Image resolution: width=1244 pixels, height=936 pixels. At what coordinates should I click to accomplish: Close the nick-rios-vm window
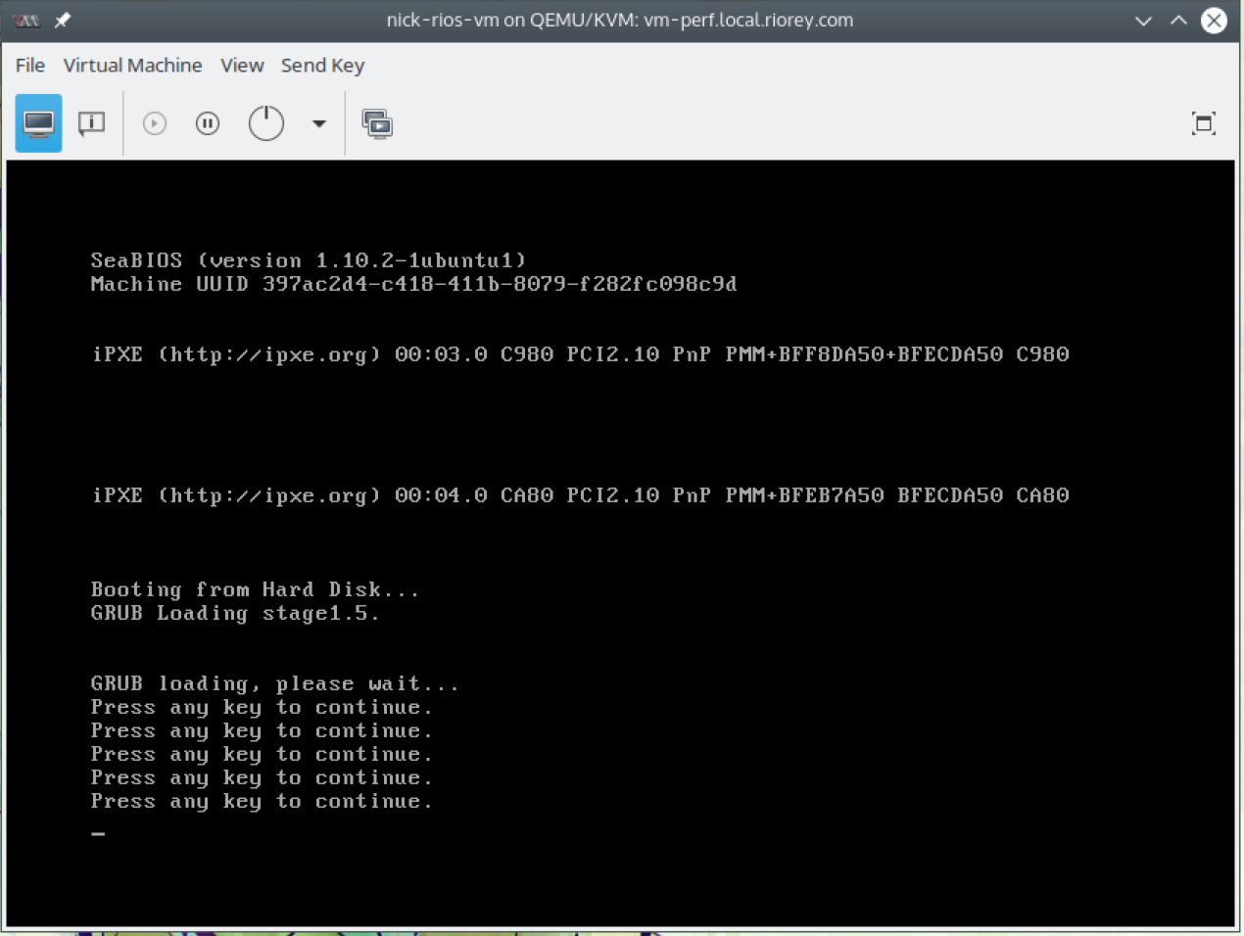click(x=1214, y=21)
